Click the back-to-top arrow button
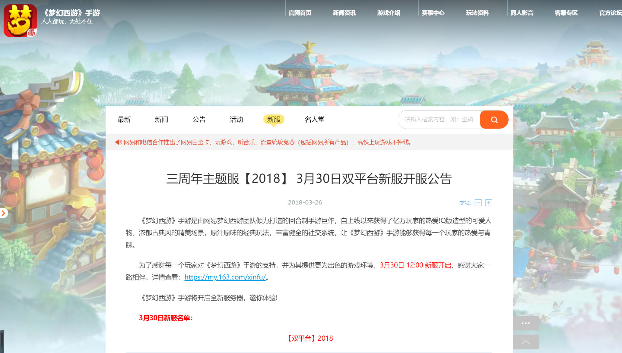Viewport: 622px width, 353px height. click(x=525, y=342)
